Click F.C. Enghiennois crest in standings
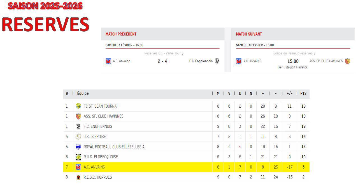The image size is (358, 191). tap(78, 126)
